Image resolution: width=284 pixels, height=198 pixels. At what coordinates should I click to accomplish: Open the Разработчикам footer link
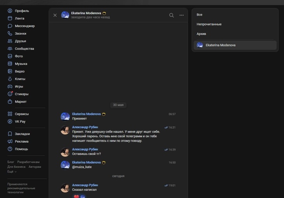tap(28, 162)
